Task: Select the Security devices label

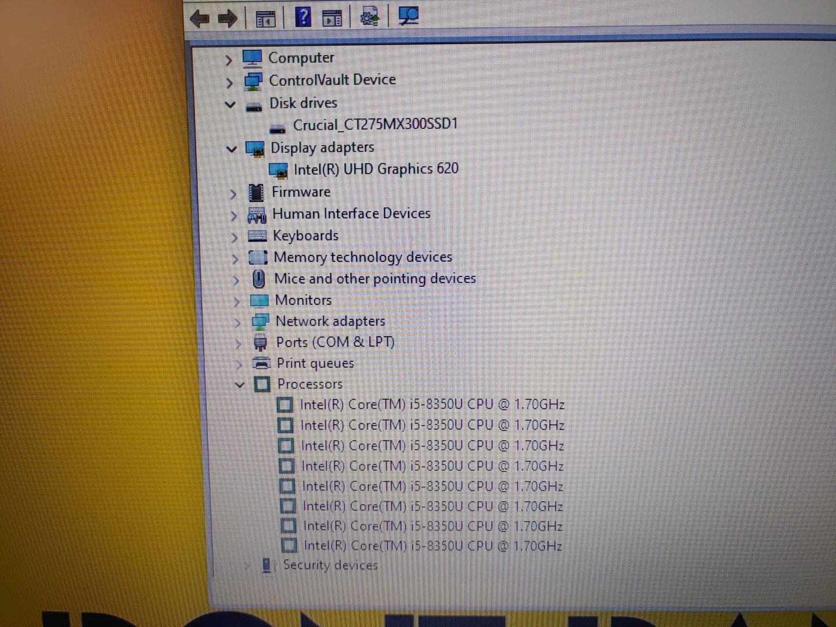Action: coord(330,565)
